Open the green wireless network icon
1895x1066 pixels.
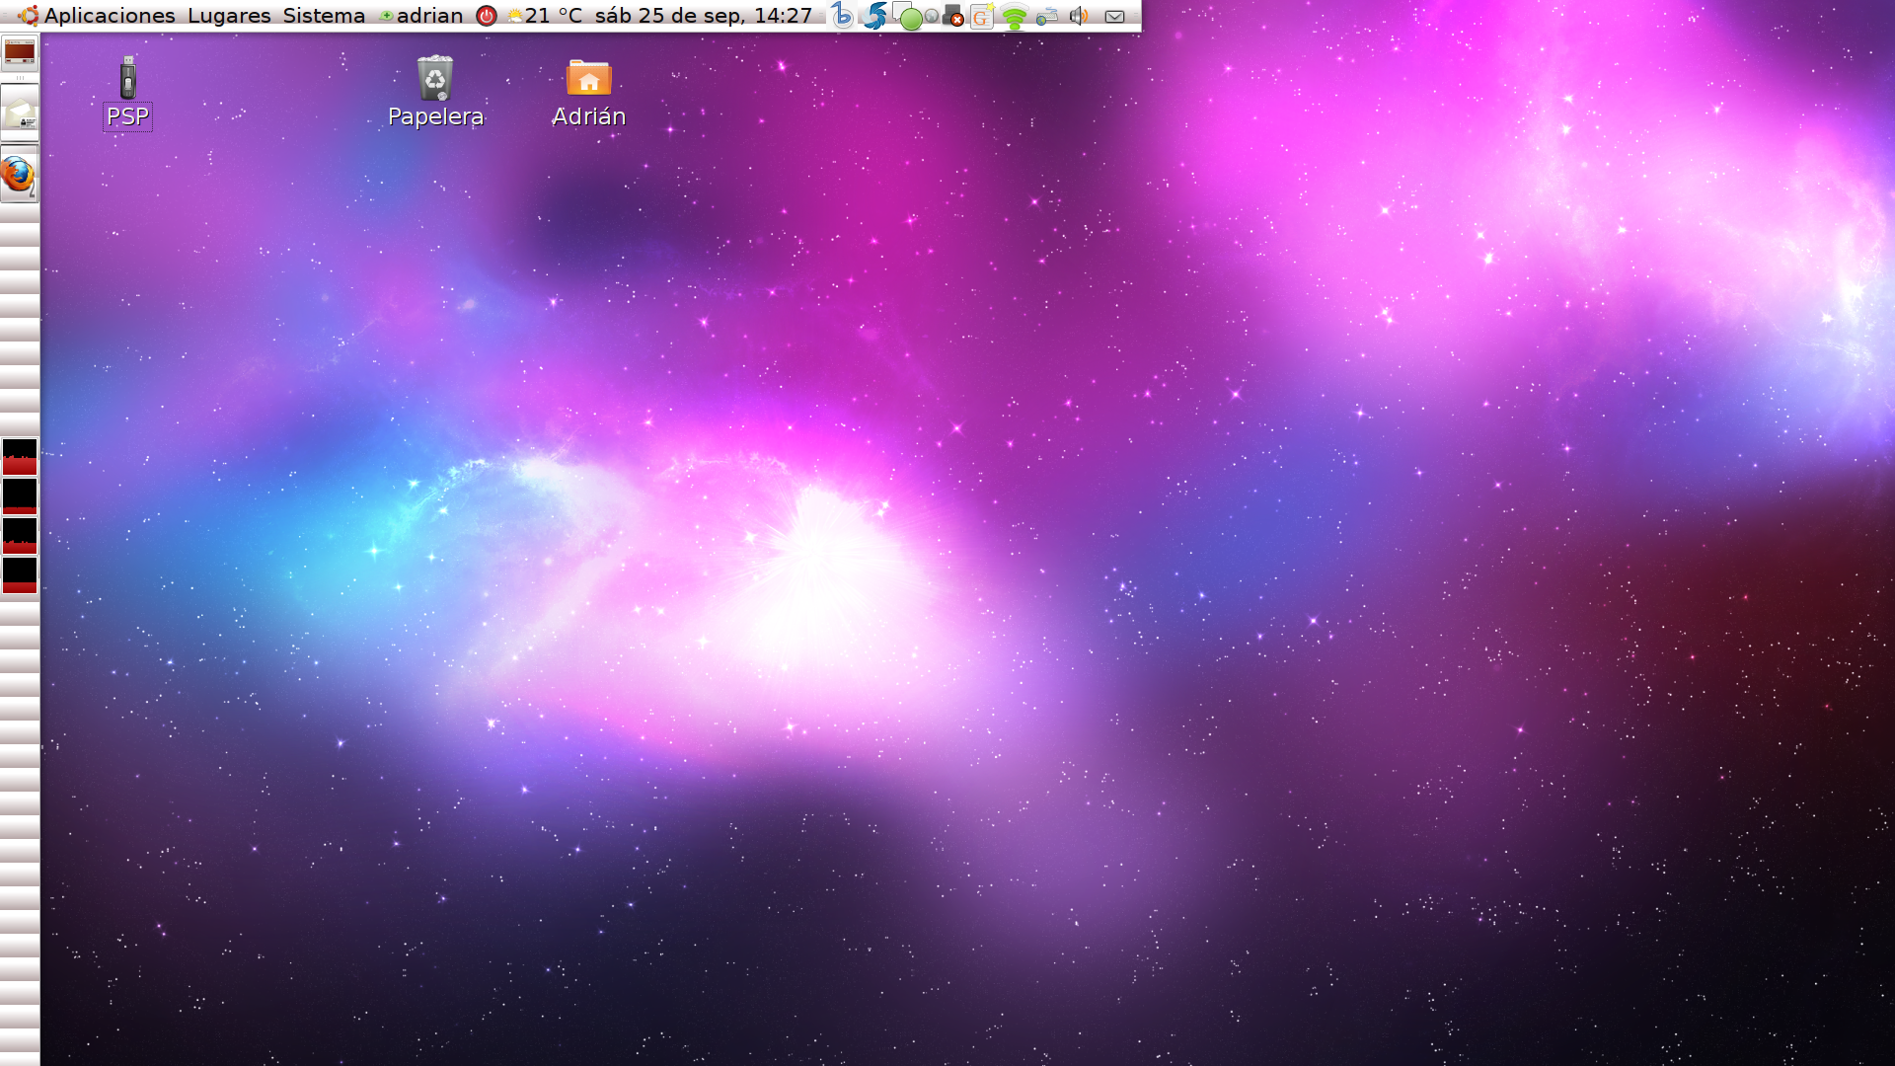click(x=1014, y=17)
